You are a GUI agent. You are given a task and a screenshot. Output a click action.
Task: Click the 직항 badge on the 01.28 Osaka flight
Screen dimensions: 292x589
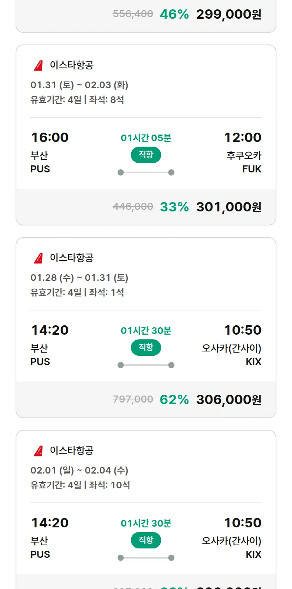146,348
